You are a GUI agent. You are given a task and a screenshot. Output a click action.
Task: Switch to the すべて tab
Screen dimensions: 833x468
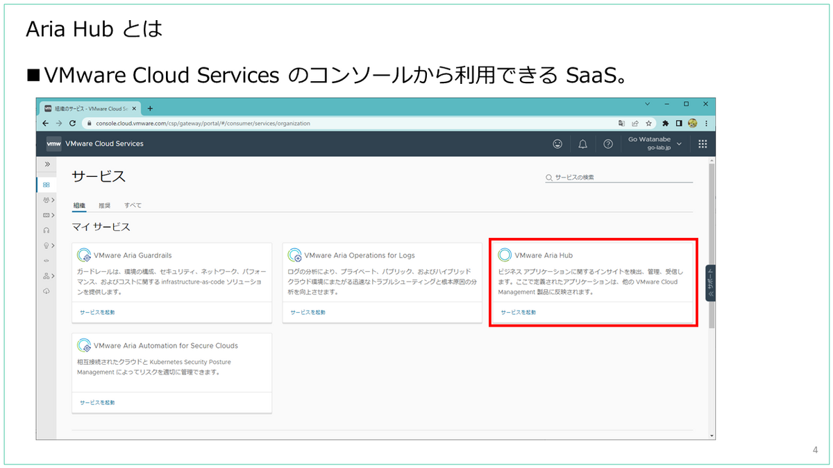pos(133,205)
